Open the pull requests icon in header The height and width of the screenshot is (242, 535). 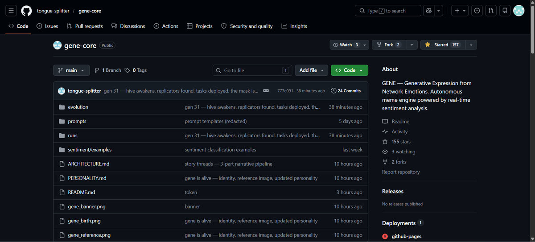(490, 11)
